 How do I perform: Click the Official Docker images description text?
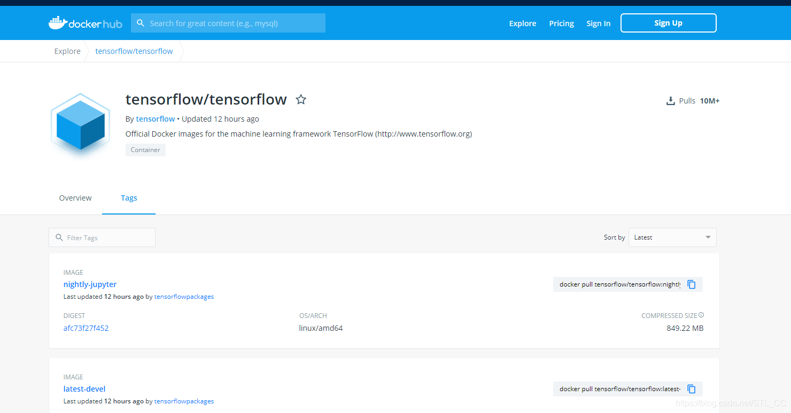click(299, 134)
